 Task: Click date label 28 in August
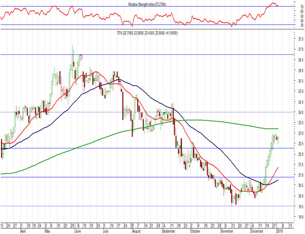[159, 226]
